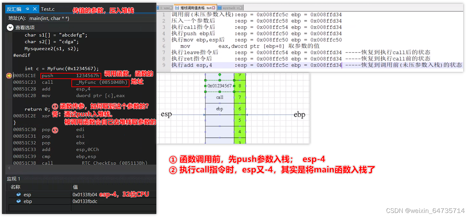Click the 地址(A) address input field

point(92,18)
